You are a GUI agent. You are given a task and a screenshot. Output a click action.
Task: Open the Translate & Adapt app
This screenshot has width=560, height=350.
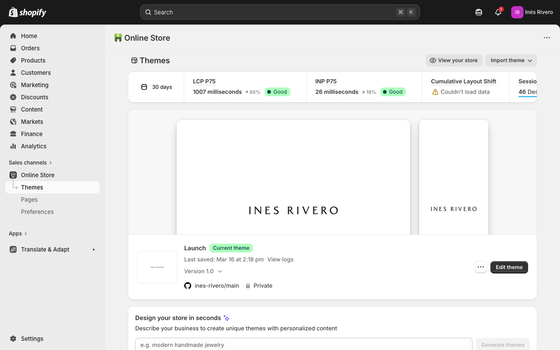click(45, 249)
